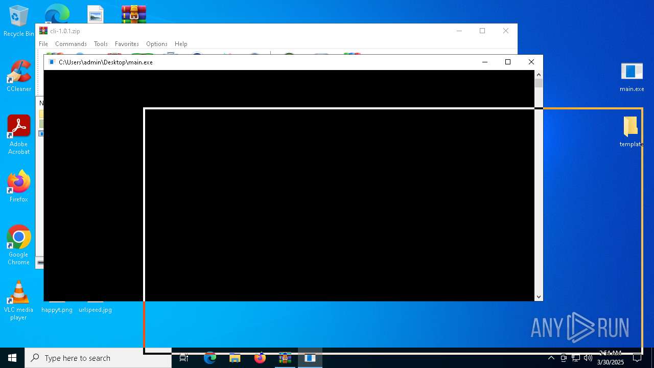The image size is (654, 368).
Task: Maximize the WinRAR cli-1.0.1.zip window
Action: pyautogui.click(x=482, y=31)
